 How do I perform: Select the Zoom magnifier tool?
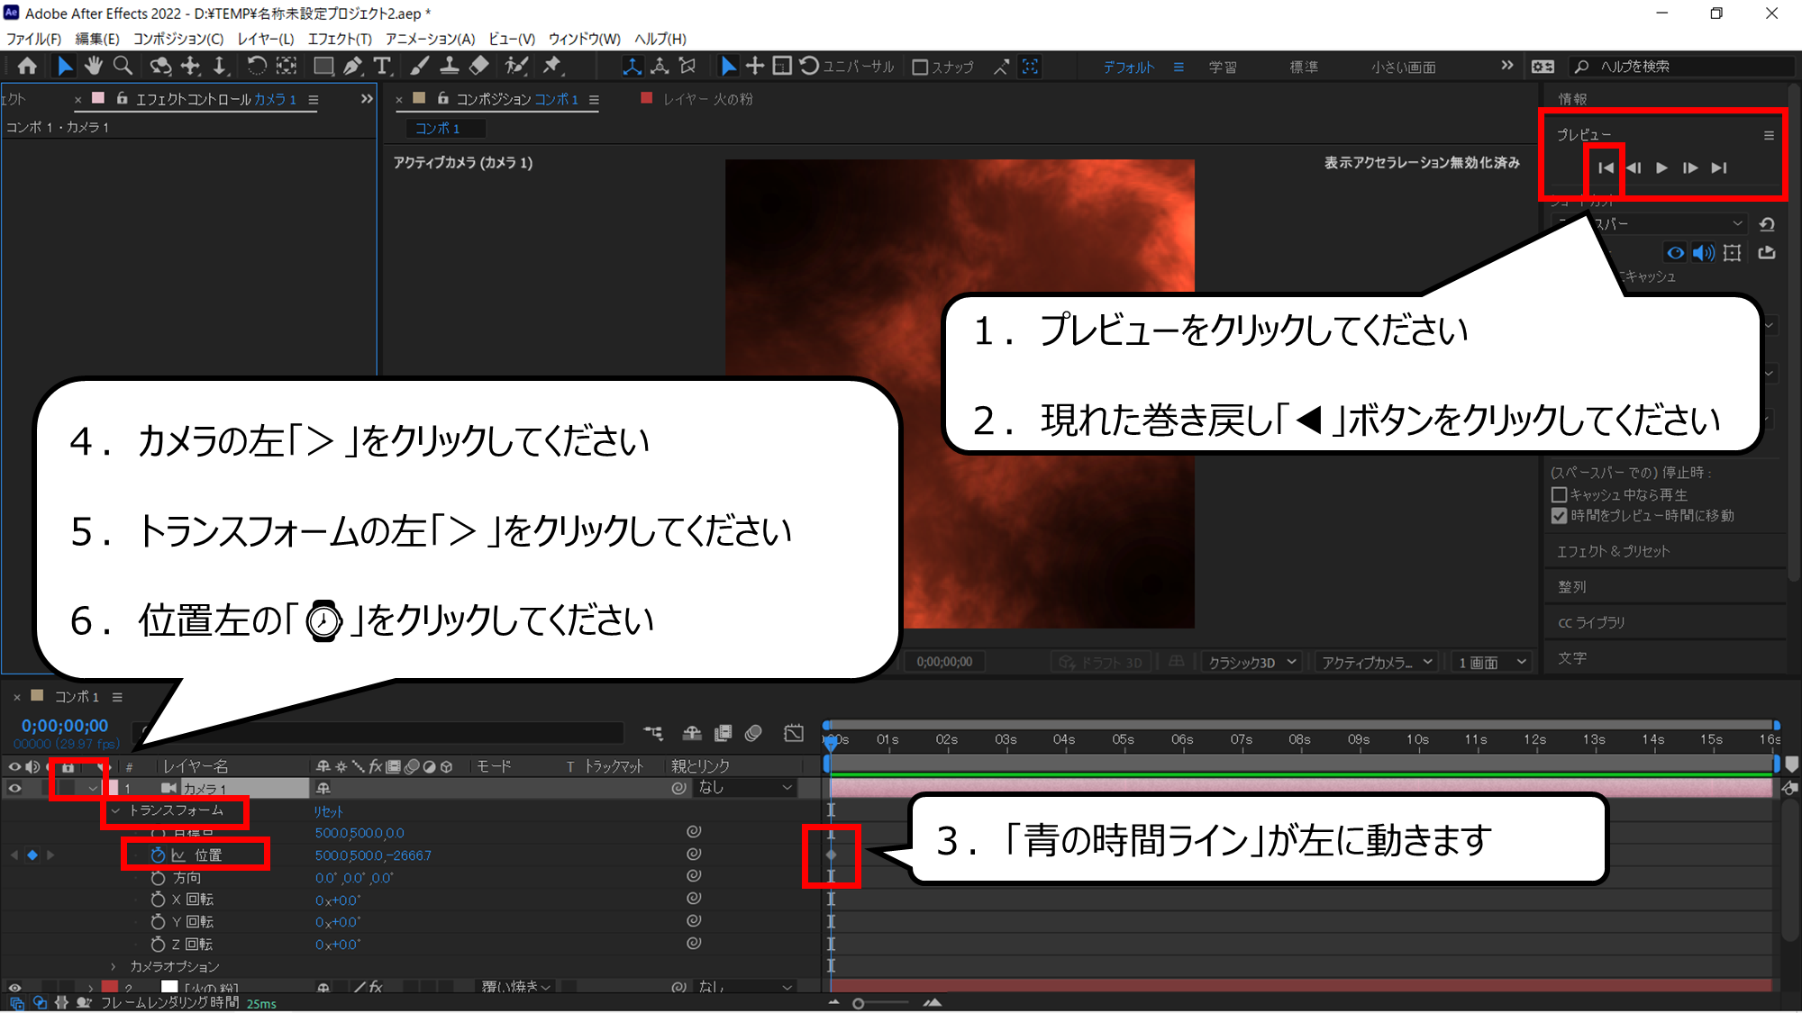pos(123,66)
